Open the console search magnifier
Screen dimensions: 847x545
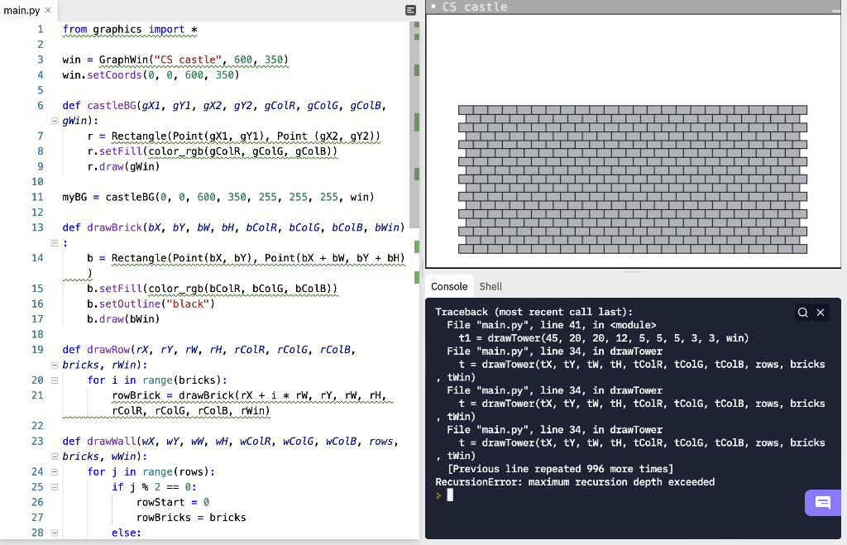[801, 312]
